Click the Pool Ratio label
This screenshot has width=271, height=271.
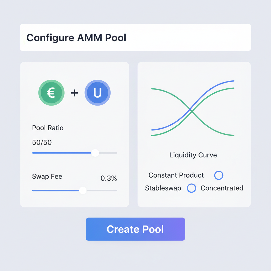(x=48, y=128)
